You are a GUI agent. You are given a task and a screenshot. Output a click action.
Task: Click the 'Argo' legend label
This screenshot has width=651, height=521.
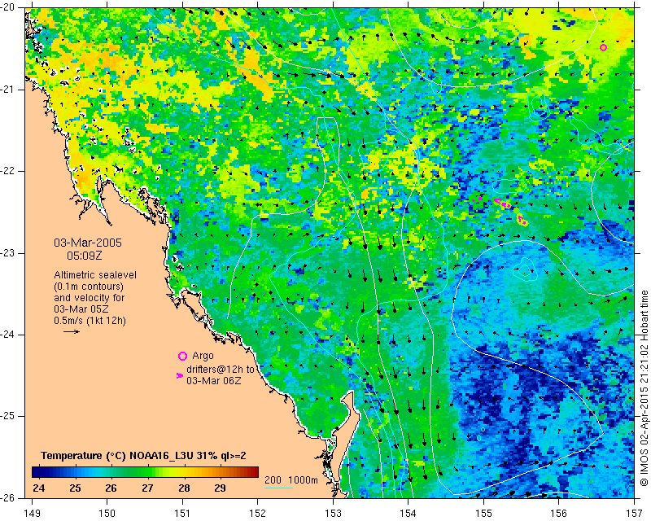click(203, 356)
